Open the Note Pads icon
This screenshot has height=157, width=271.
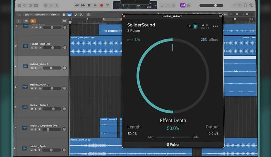click(x=240, y=5)
